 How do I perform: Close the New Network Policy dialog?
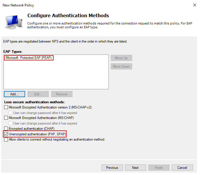pos(195,5)
